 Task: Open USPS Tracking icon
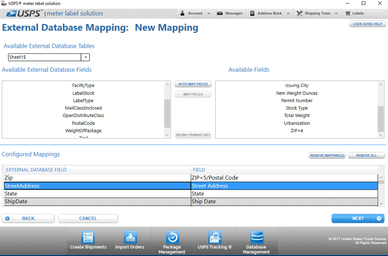(x=214, y=237)
